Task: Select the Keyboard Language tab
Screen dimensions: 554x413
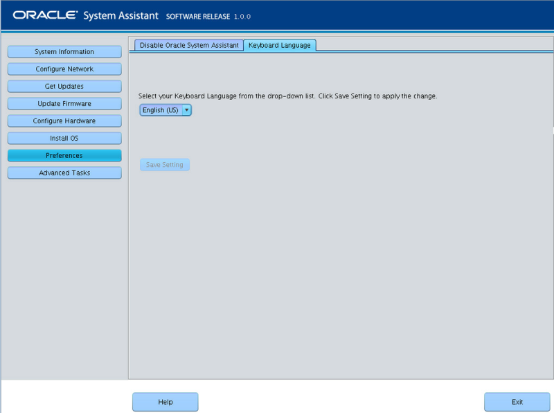Action: (x=280, y=45)
